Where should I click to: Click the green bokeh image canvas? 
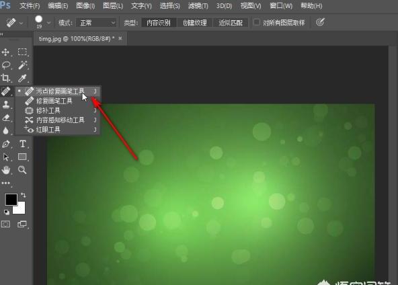point(210,194)
